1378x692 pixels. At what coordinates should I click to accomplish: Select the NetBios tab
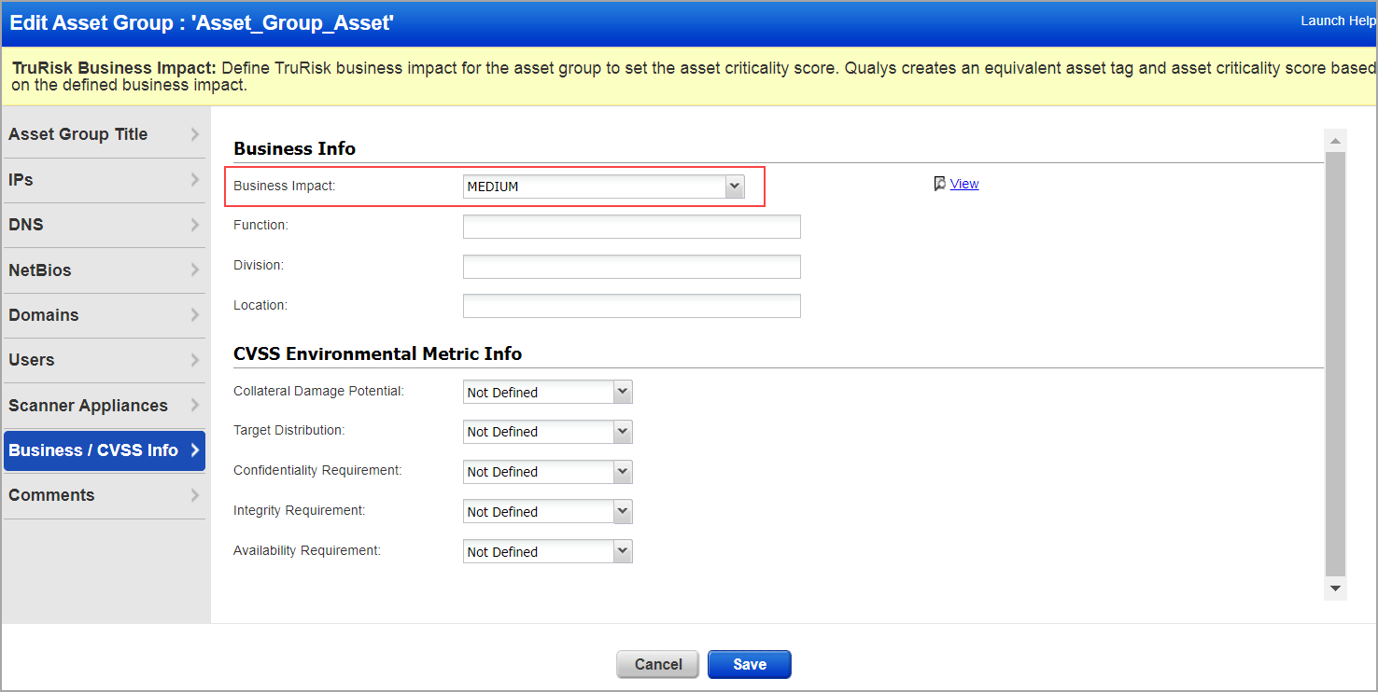click(104, 270)
